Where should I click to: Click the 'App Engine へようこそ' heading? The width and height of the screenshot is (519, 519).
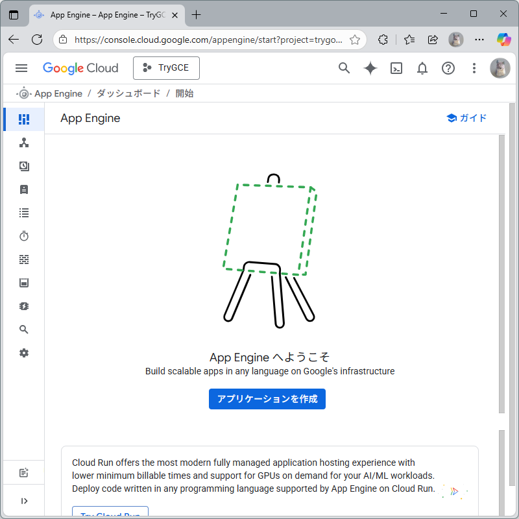pyautogui.click(x=269, y=357)
